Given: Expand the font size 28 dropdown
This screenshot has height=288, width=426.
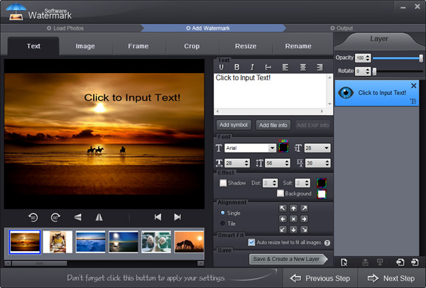Looking at the screenshot, I should click(327, 148).
